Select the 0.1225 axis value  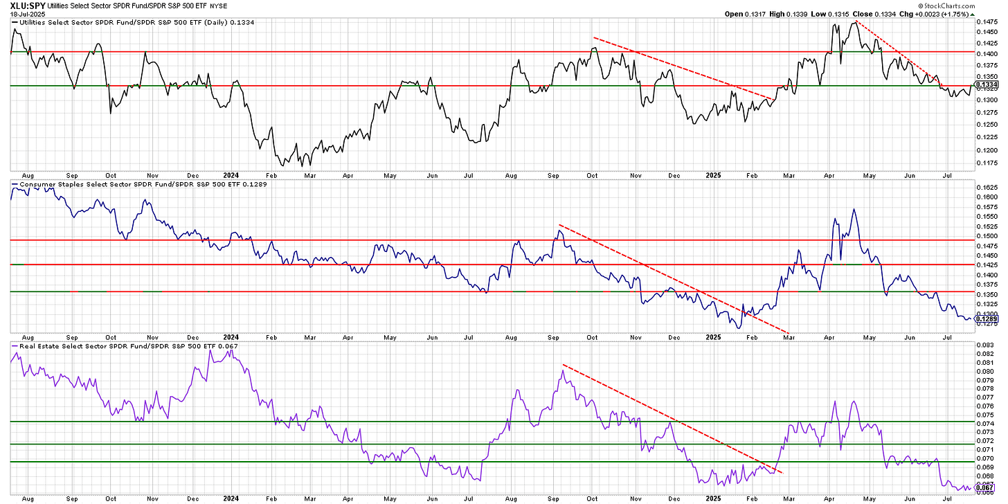(987, 137)
